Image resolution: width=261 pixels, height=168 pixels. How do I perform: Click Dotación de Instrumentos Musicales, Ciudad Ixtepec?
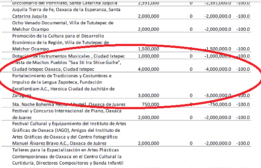click(68, 56)
